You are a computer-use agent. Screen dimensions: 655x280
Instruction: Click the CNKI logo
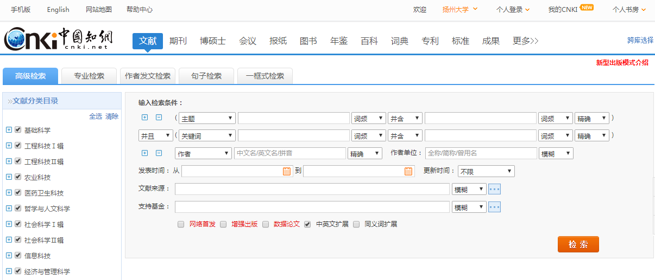click(59, 39)
